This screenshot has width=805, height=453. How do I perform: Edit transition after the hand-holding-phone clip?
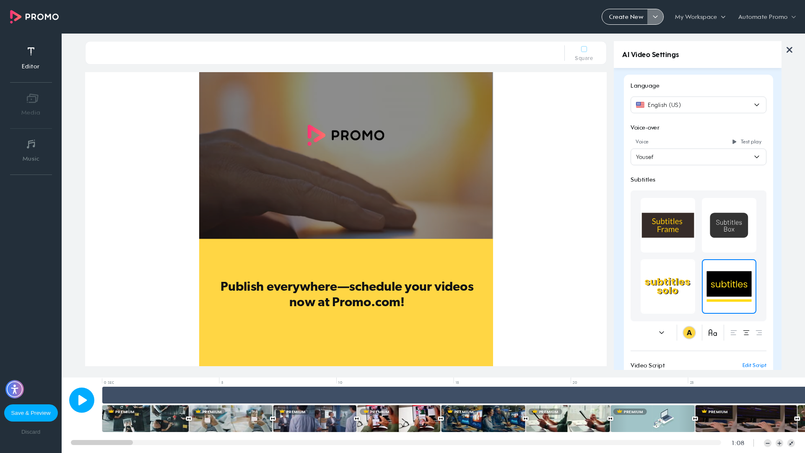(273, 419)
